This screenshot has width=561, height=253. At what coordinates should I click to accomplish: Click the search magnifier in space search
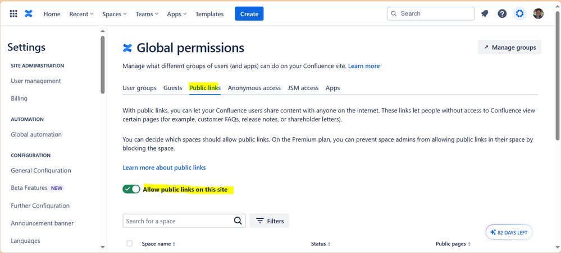238,221
